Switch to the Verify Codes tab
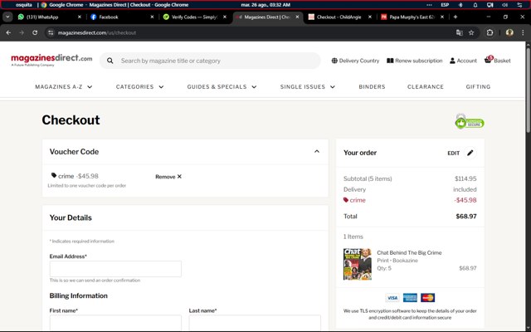Image resolution: width=531 pixels, height=332 pixels. tap(194, 17)
